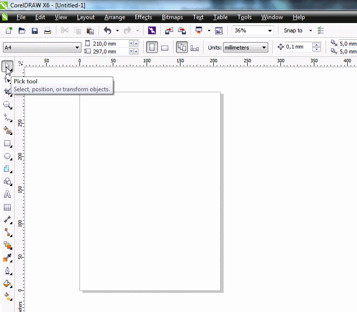This screenshot has height=312, width=357.
Task: Select the Pick tool
Action: 7,66
